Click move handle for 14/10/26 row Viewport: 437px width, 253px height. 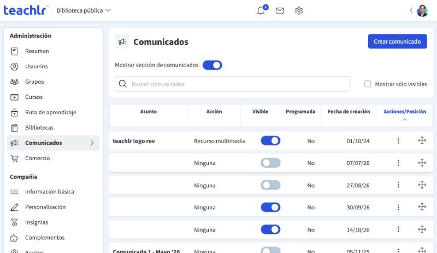coord(422,230)
